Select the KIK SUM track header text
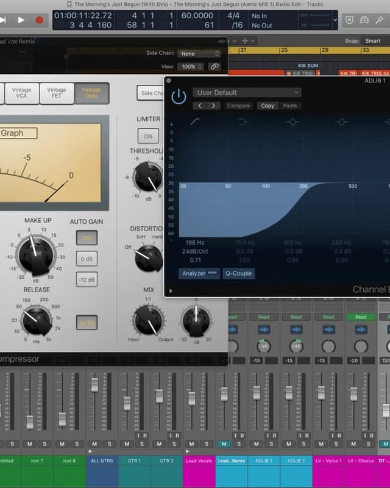This screenshot has width=390, height=488. [308, 66]
